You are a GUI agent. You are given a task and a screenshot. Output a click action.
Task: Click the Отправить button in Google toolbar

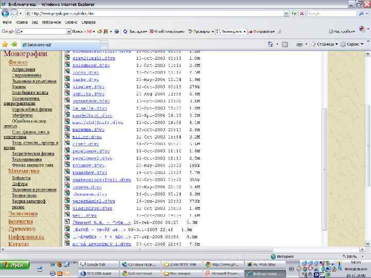point(262,31)
